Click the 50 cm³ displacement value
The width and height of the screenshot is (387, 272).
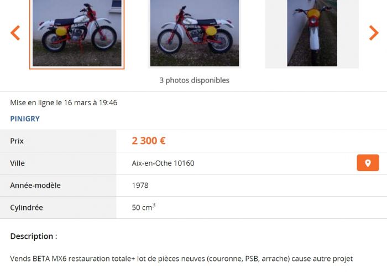click(144, 207)
